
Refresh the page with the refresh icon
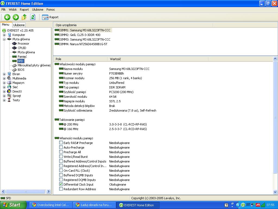(x=33, y=17)
